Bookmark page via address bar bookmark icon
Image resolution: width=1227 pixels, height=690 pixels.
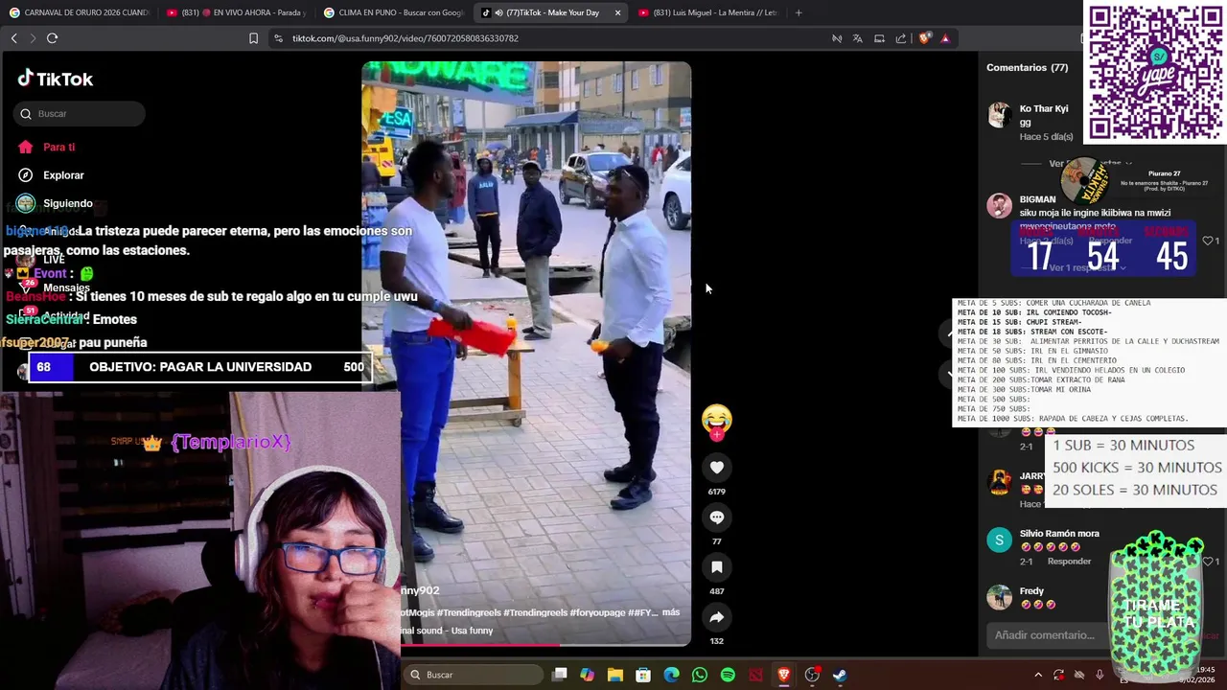coord(253,38)
